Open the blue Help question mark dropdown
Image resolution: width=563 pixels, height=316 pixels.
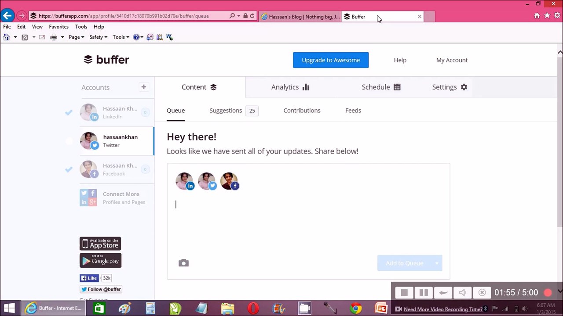pos(138,37)
